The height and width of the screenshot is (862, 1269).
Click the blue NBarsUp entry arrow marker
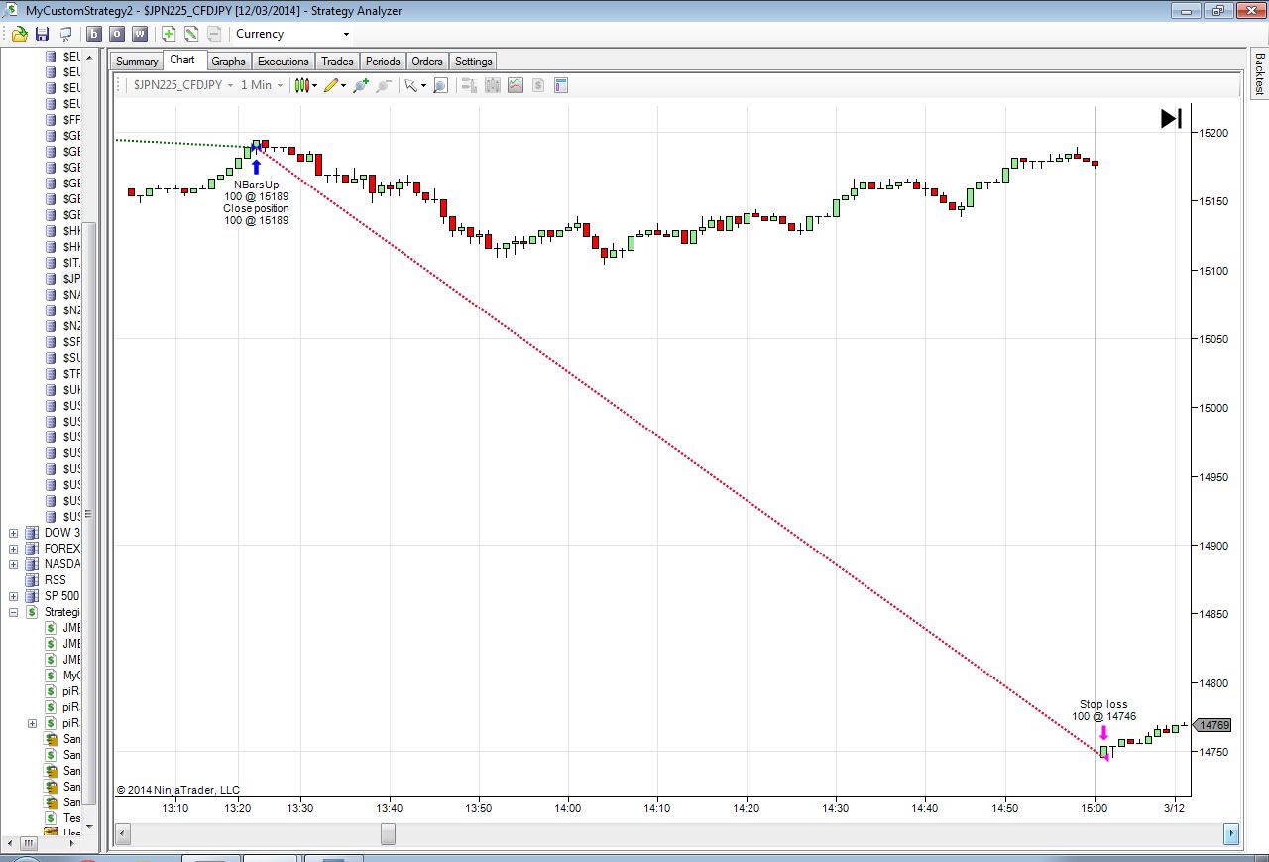[256, 165]
